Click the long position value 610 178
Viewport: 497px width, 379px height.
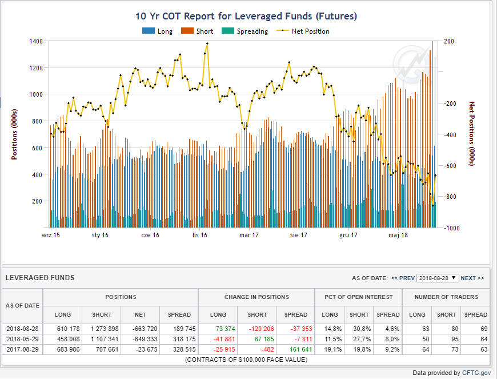coord(68,329)
